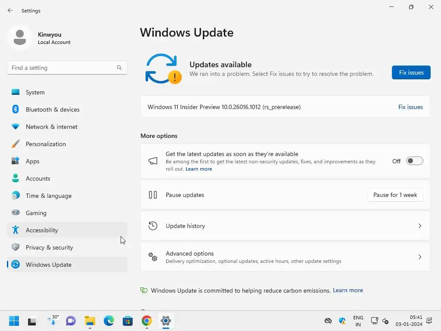441x331 pixels.
Task: Click the Time & language globe icon
Action: 16,195
